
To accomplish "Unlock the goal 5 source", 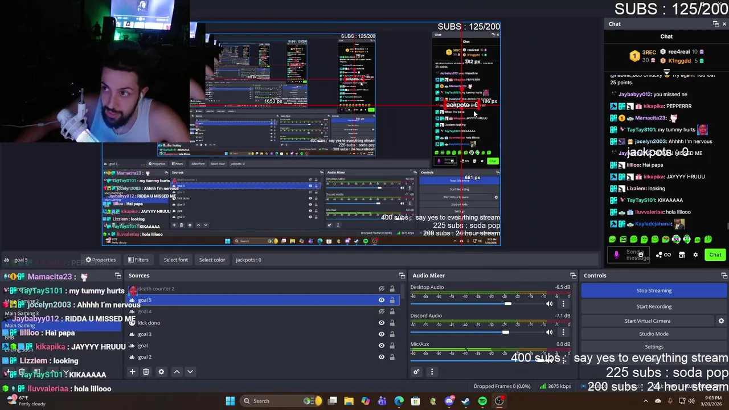I will (x=392, y=300).
